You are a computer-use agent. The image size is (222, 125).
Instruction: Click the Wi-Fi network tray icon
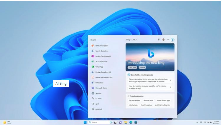[x=205, y=122]
